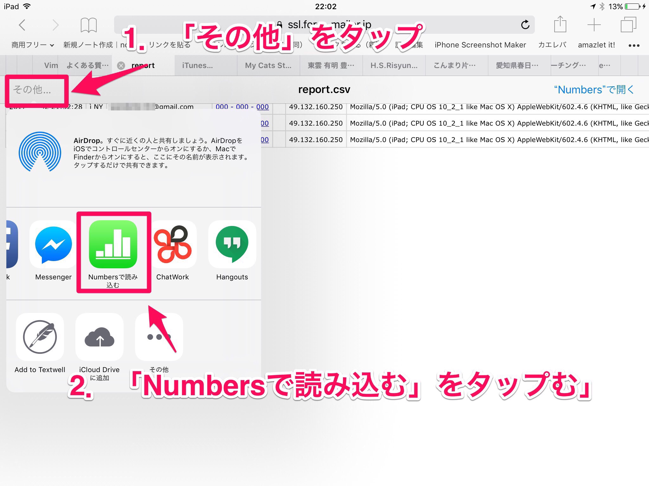Close the report tab
Image resolution: width=649 pixels, height=486 pixels.
pyautogui.click(x=121, y=65)
